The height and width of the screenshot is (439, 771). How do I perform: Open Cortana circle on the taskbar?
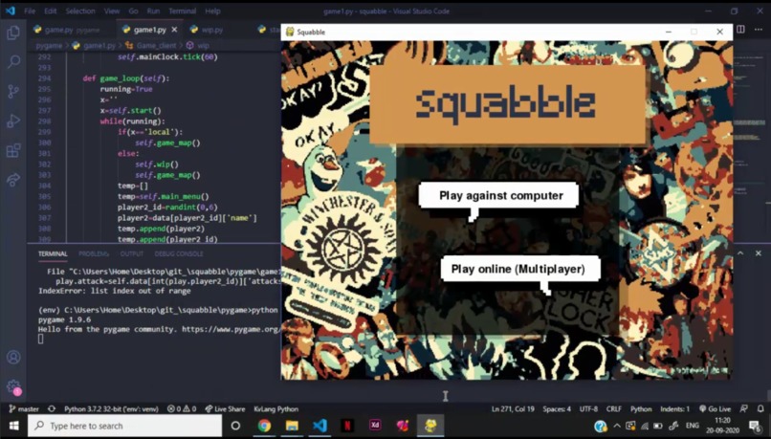235,426
